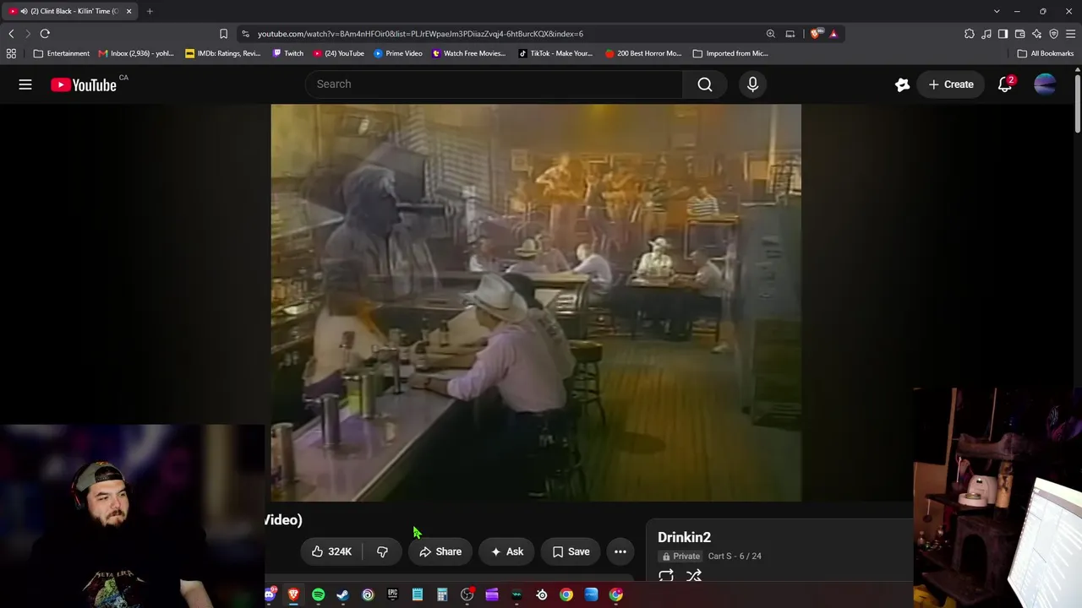This screenshot has width=1082, height=608.
Task: Click the page vertical scrollbar
Action: [1078, 103]
